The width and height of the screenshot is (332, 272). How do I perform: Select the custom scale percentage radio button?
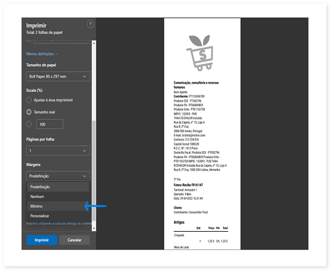coord(29,124)
